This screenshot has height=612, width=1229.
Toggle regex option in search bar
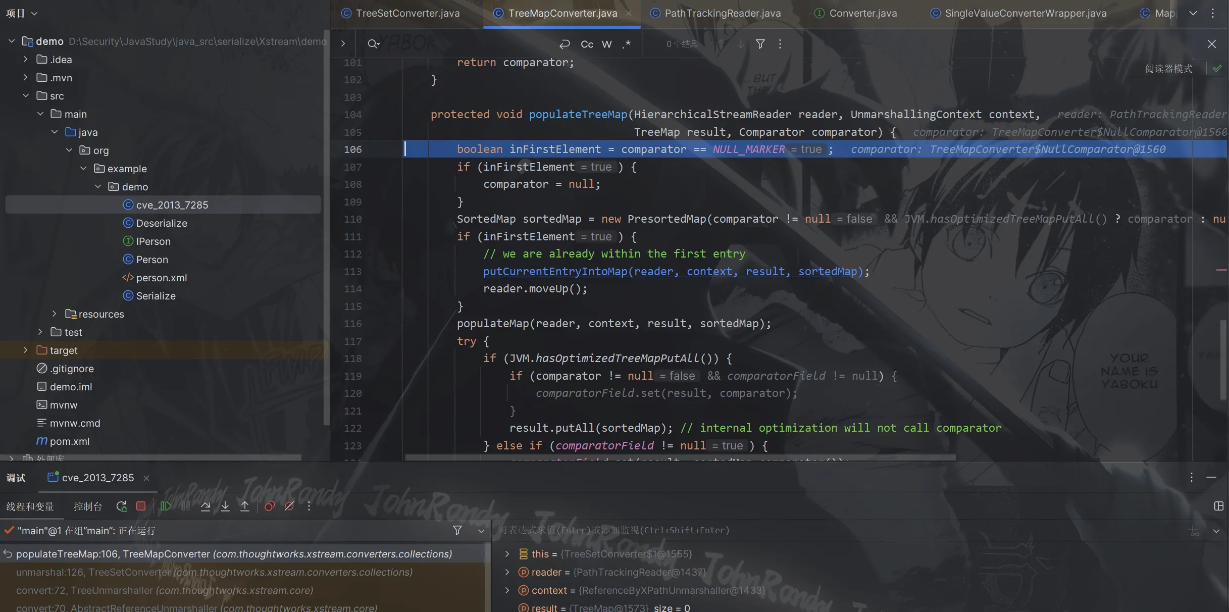click(627, 44)
